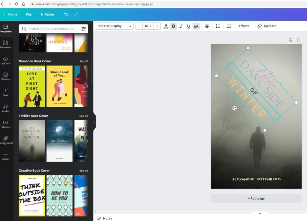Open the line spacing icon
This screenshot has height=221, width=307.
pos(229,26)
